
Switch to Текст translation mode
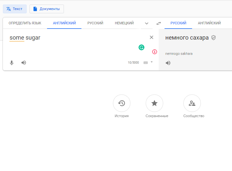(15, 9)
